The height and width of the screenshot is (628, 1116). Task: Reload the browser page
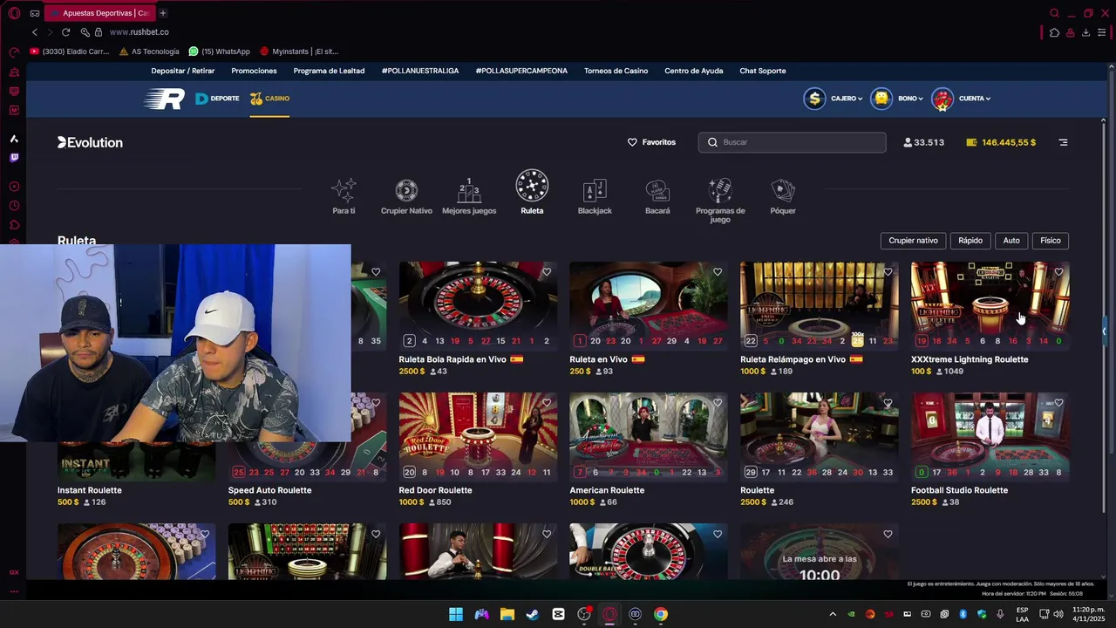65,32
